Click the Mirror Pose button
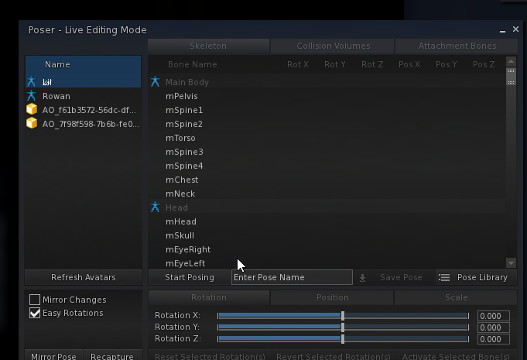This screenshot has width=527, height=360. 53,355
